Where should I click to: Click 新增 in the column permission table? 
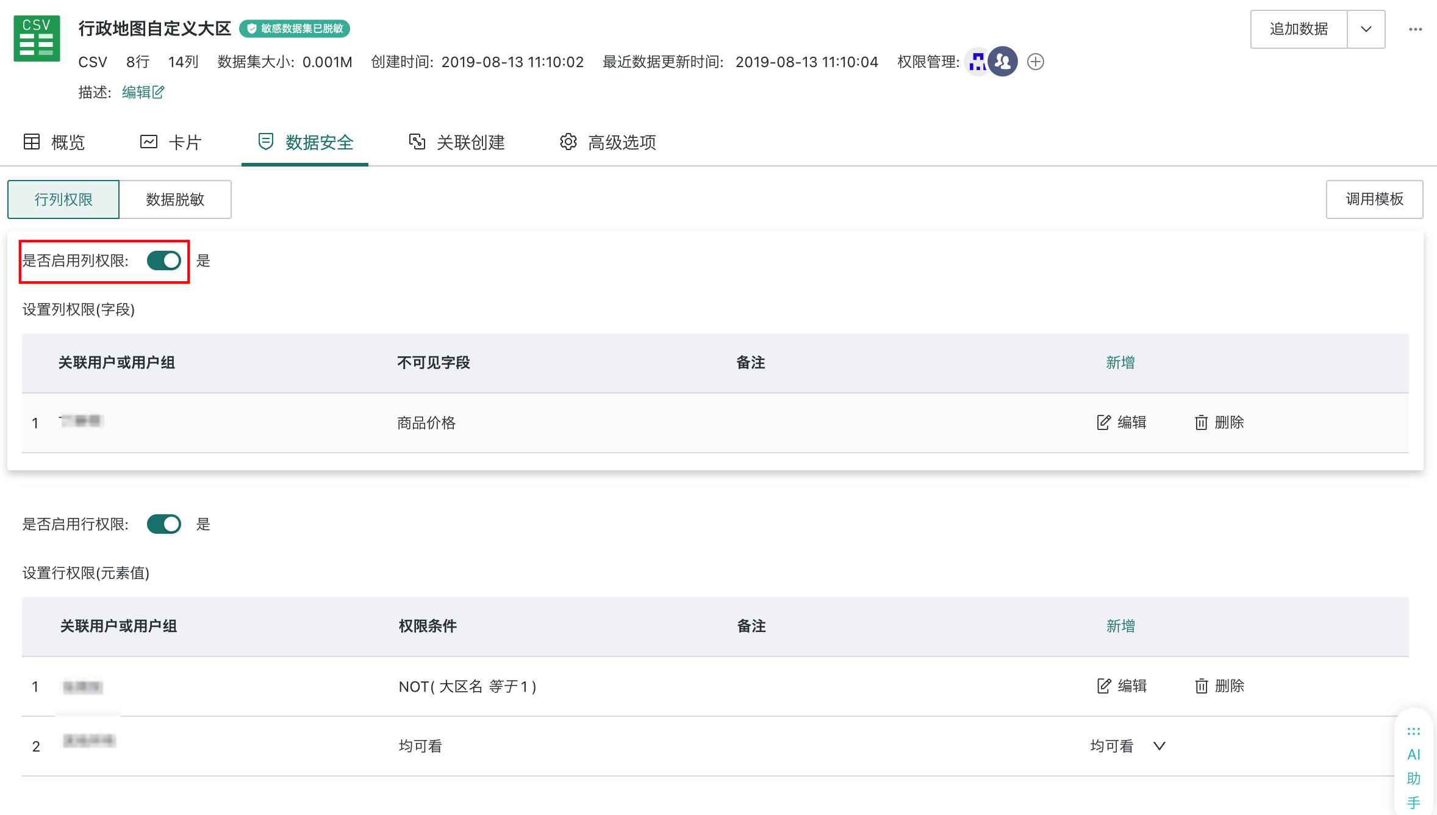click(1120, 362)
